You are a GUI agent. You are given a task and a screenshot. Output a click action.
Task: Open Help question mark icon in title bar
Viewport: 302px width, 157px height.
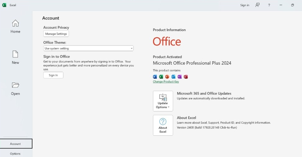click(x=269, y=5)
